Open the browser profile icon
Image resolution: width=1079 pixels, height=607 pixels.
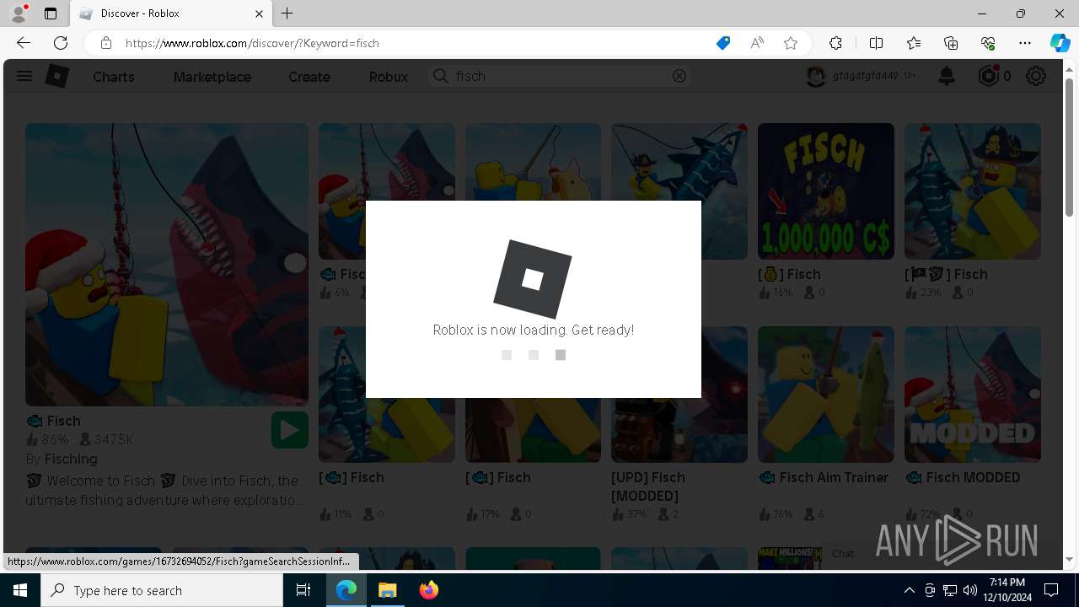(x=19, y=13)
